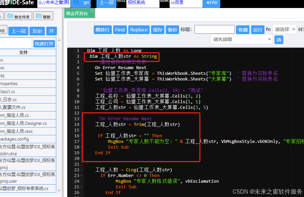Select file Class1.cs in list
304x197 pixels.
28,91
